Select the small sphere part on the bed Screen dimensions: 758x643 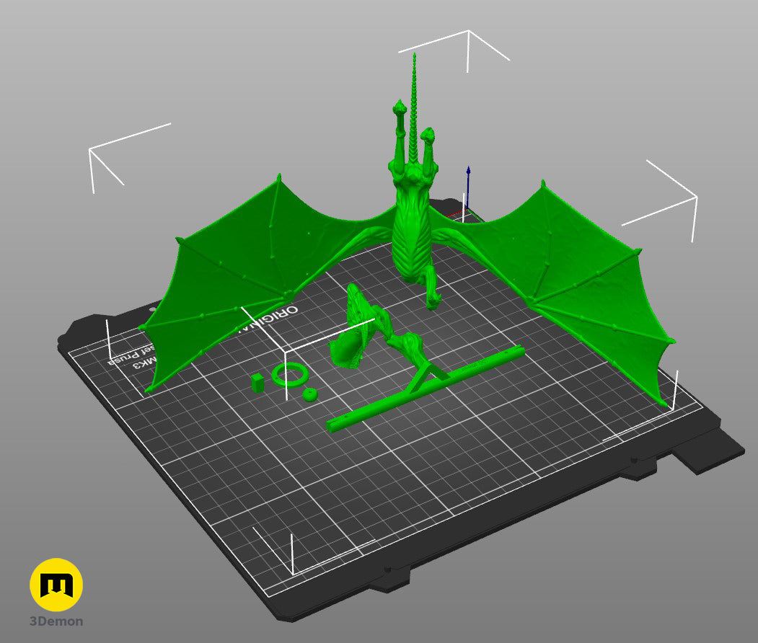coord(309,394)
